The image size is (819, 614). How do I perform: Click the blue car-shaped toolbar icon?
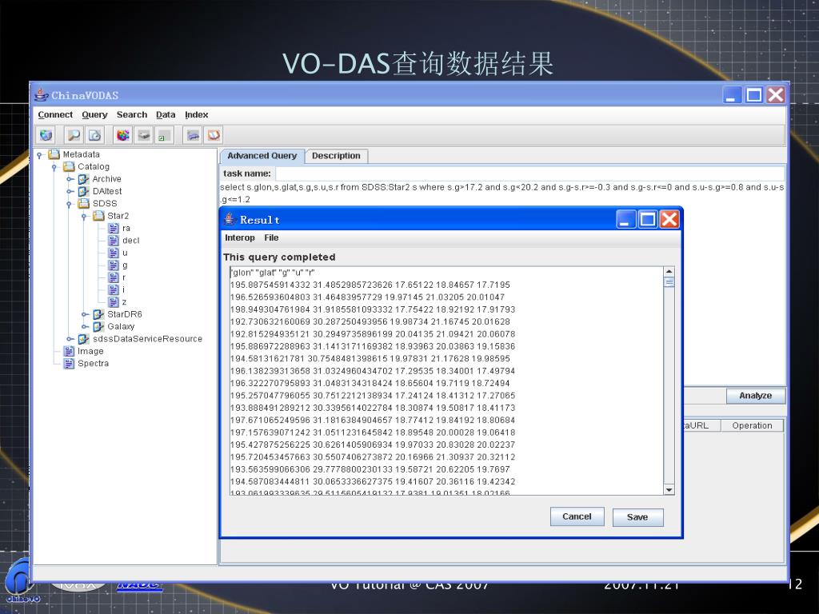tap(193, 135)
